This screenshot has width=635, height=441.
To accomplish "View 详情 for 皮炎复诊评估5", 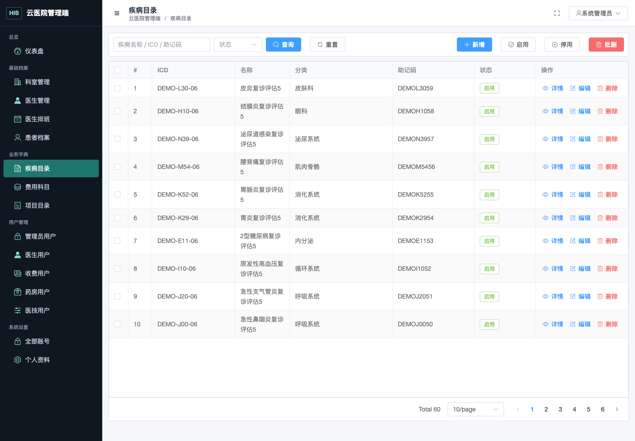I will tap(553, 88).
